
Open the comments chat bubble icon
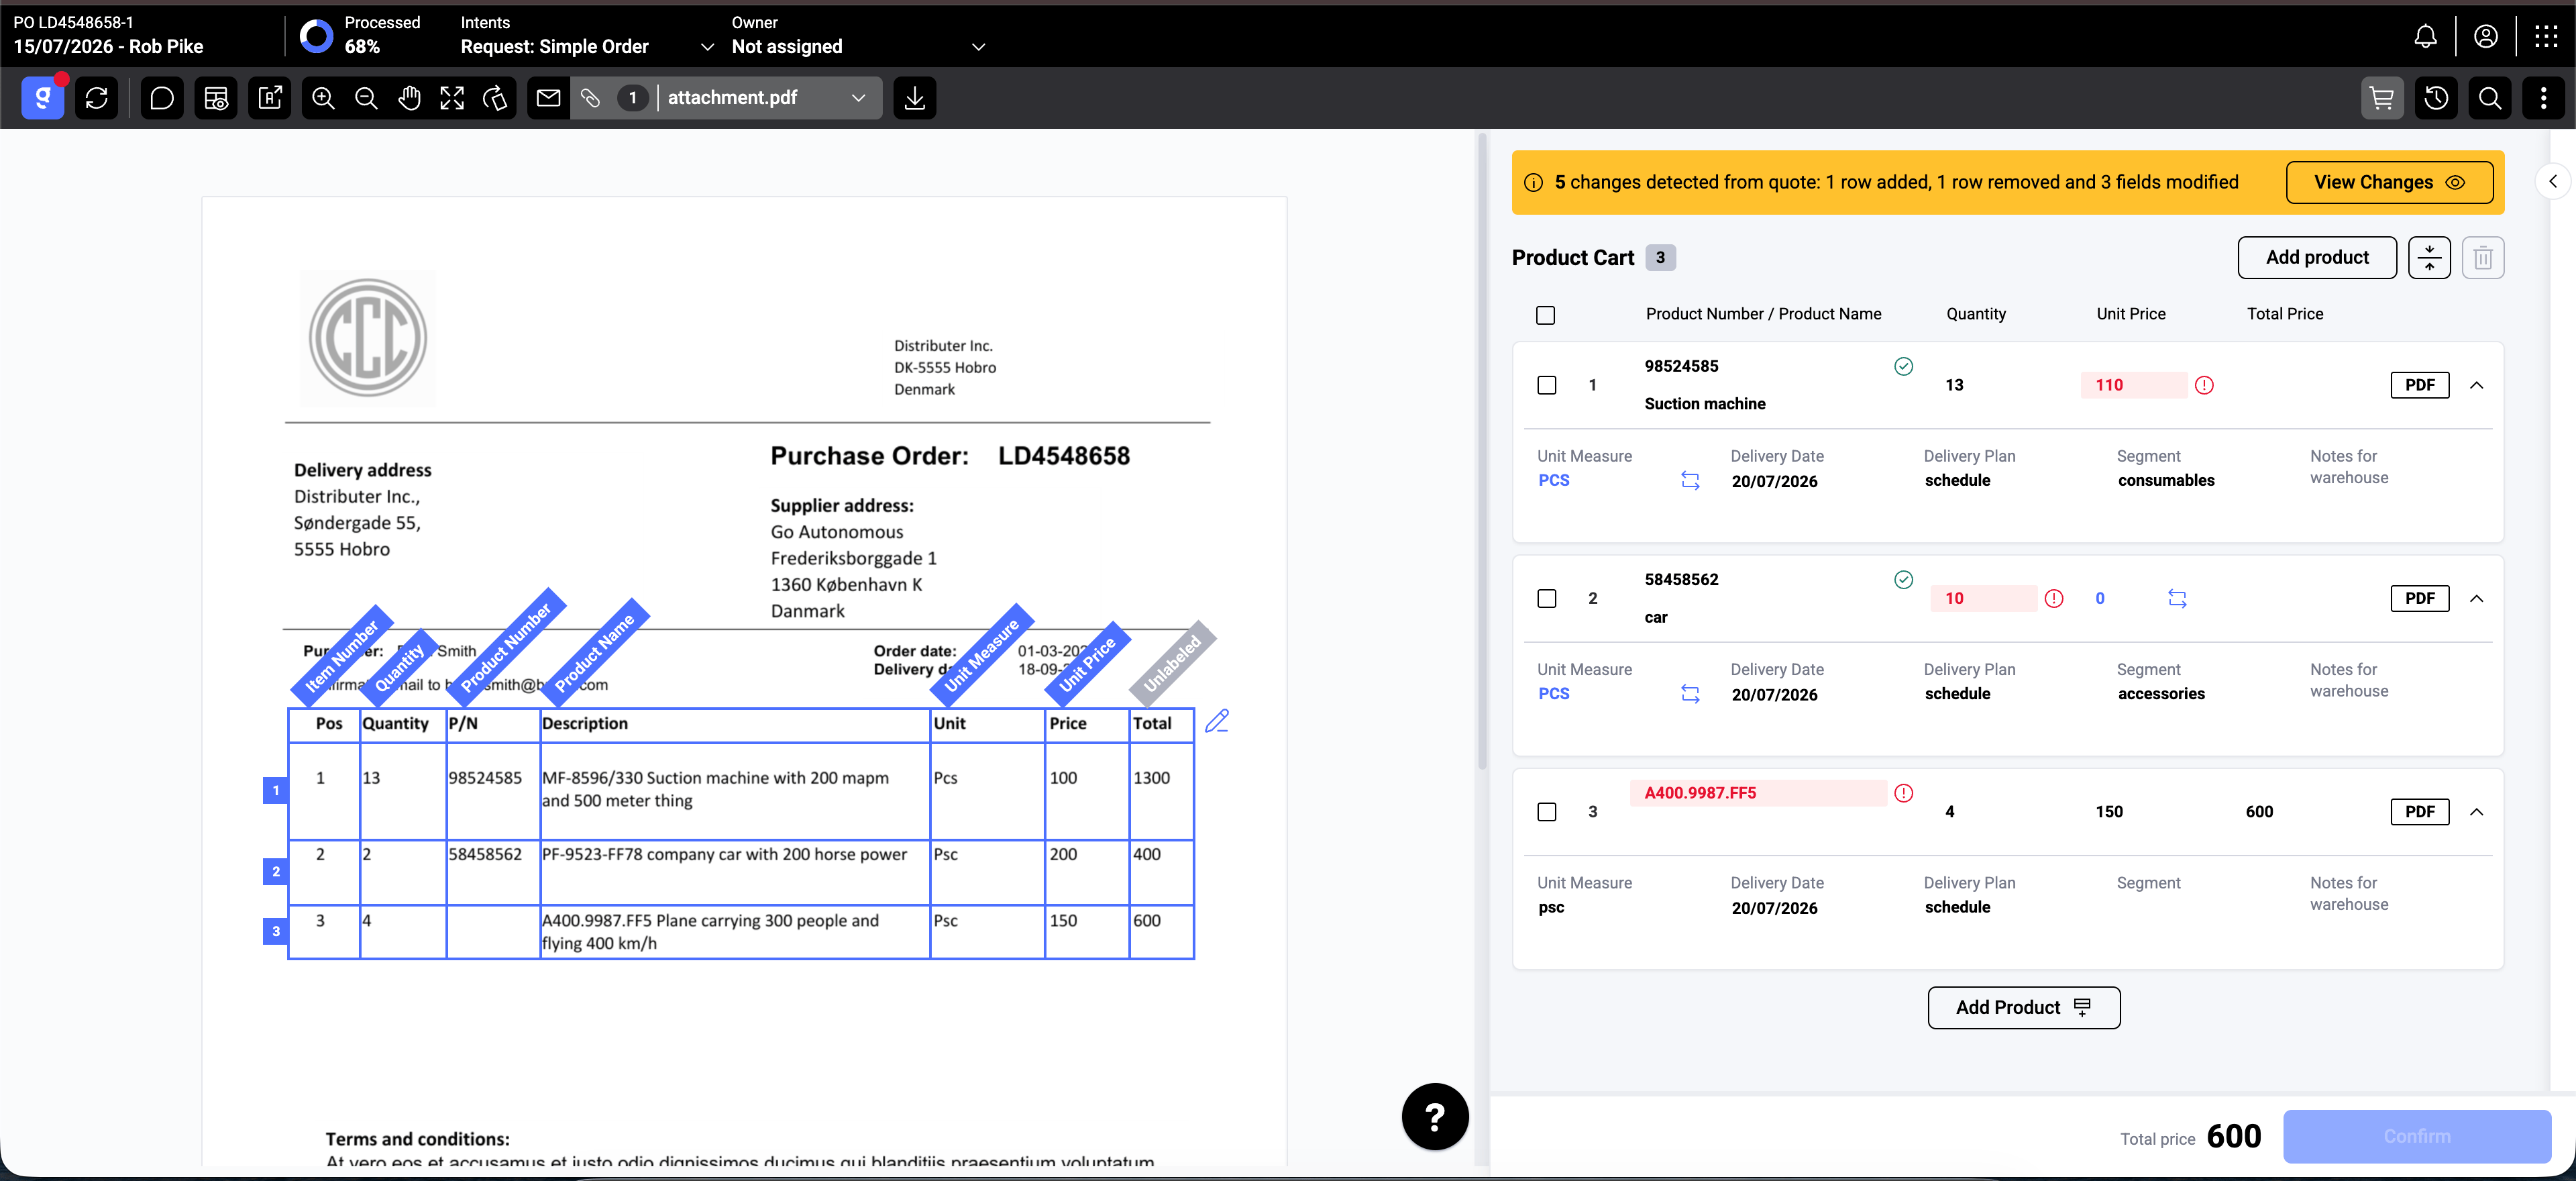[x=162, y=98]
